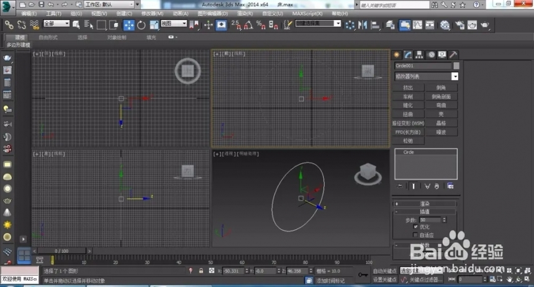Screen dimensions: 534x287
Task: Click the Mirror tool icon
Action: (363, 25)
